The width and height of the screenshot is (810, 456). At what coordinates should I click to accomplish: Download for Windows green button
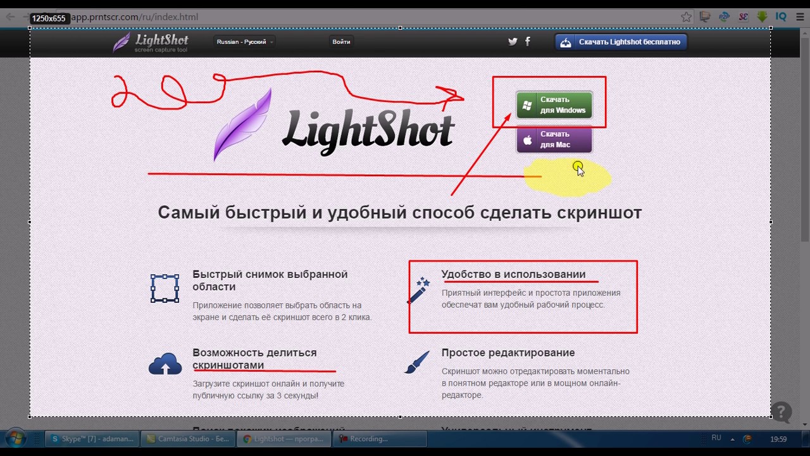[x=554, y=105]
